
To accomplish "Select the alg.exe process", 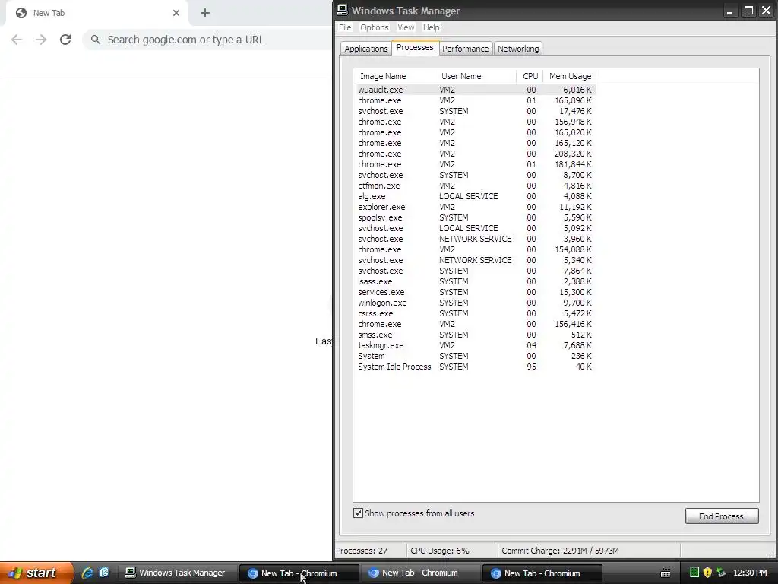I will tap(475, 197).
